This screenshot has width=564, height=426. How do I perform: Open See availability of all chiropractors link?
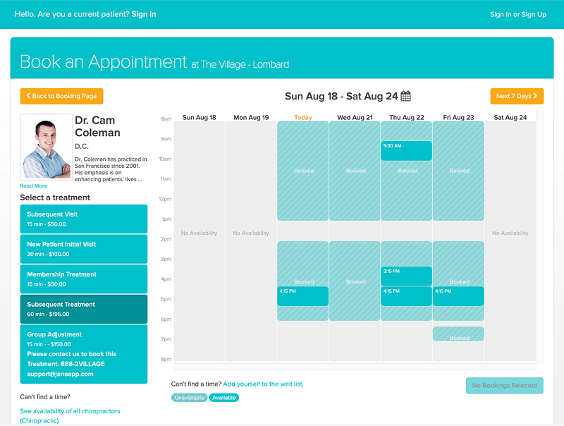click(70, 415)
